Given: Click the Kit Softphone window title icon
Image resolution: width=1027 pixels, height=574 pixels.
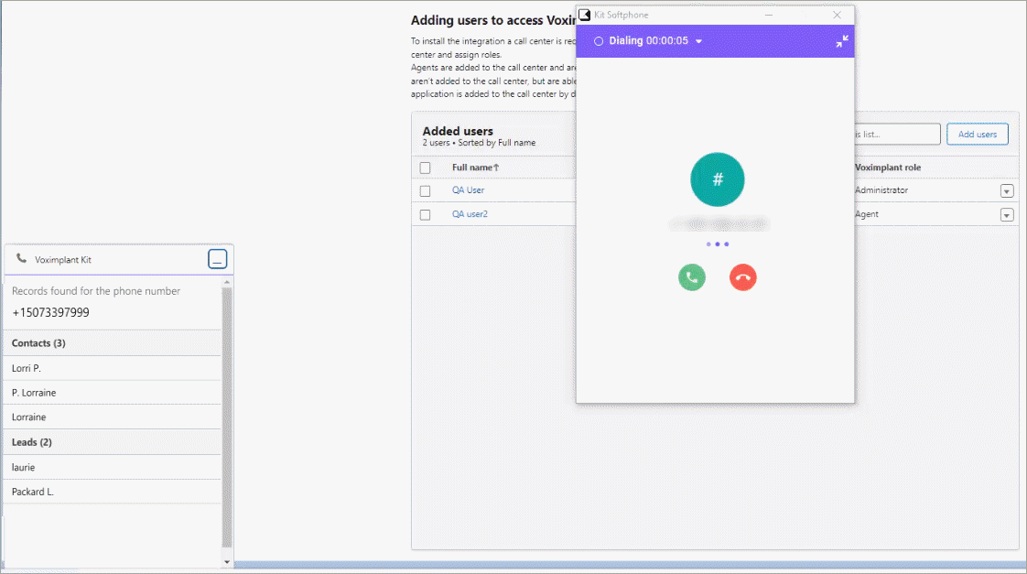Looking at the screenshot, I should point(584,15).
